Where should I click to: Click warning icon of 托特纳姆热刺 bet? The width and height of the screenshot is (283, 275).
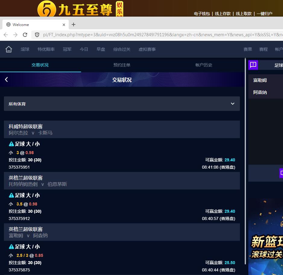(x=11, y=196)
